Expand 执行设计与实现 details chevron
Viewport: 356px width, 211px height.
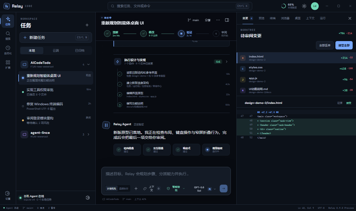[226, 62]
